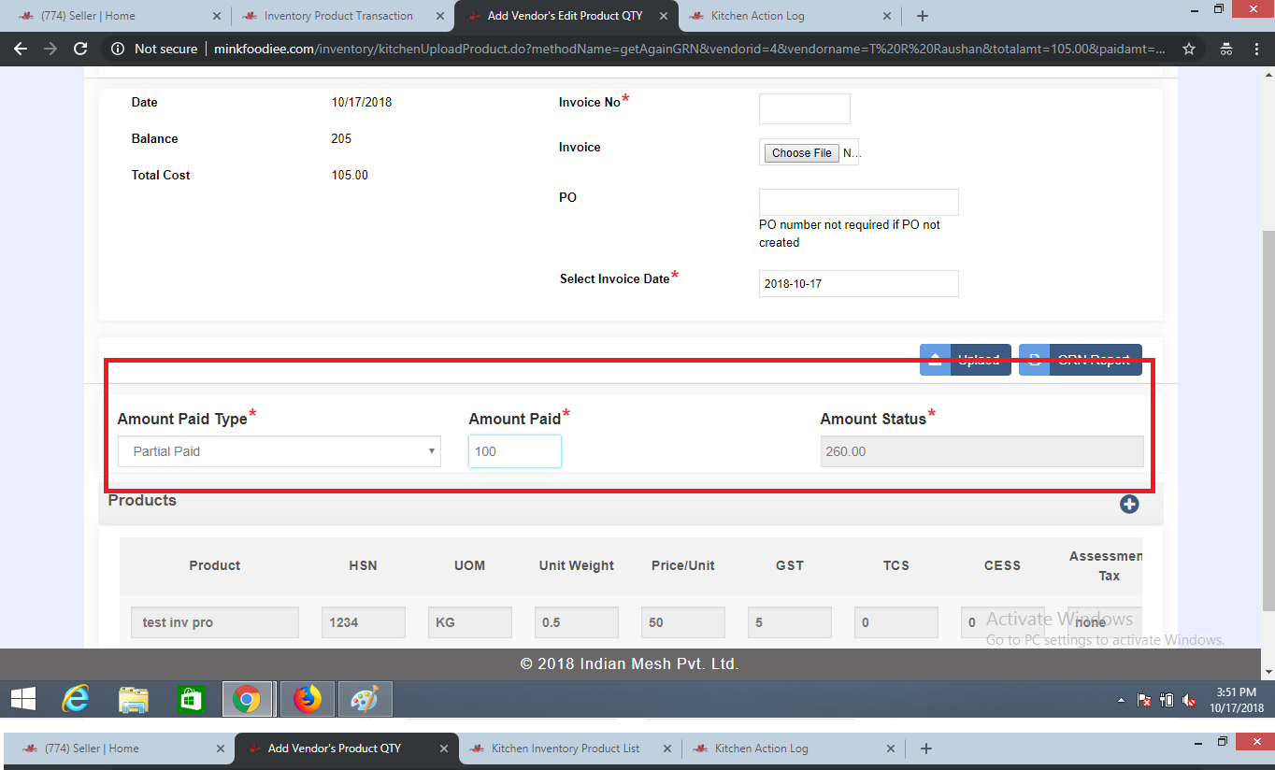Click the power/battery tray icon
The width and height of the screenshot is (1275, 770).
pyautogui.click(x=1167, y=700)
